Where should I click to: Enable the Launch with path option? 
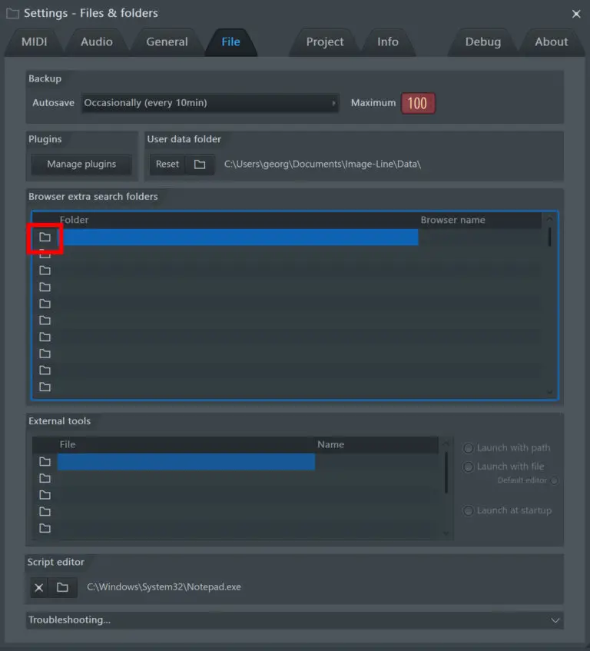[468, 448]
